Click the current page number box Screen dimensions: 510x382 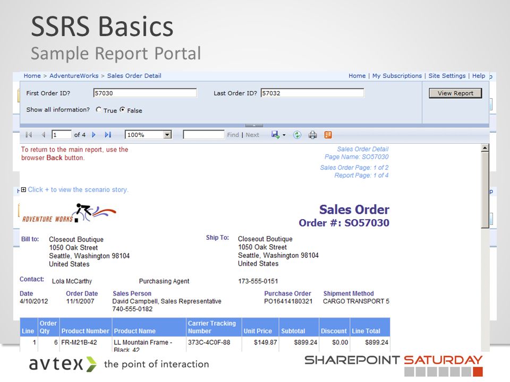(62, 135)
